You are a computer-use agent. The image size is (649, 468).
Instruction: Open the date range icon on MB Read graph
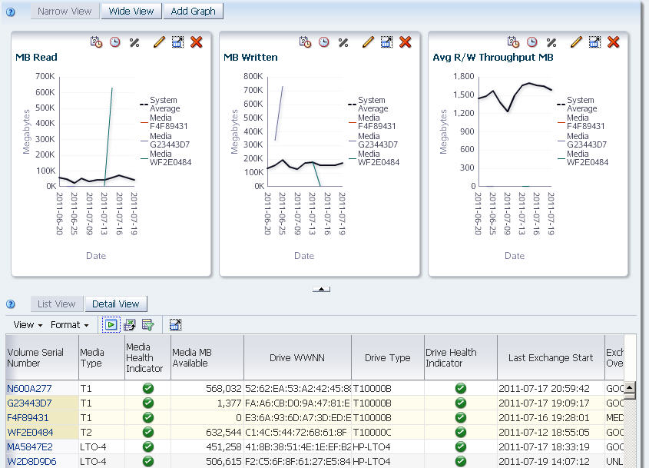[96, 41]
